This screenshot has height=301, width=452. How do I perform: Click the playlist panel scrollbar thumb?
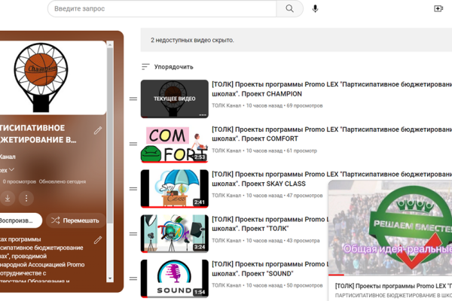pos(110,135)
